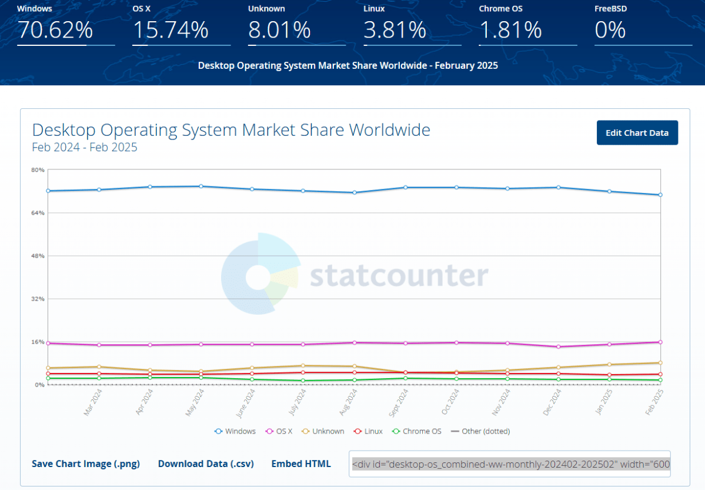Image resolution: width=705 pixels, height=490 pixels.
Task: Click Windows data point for Feb 2025
Action: 660,195
